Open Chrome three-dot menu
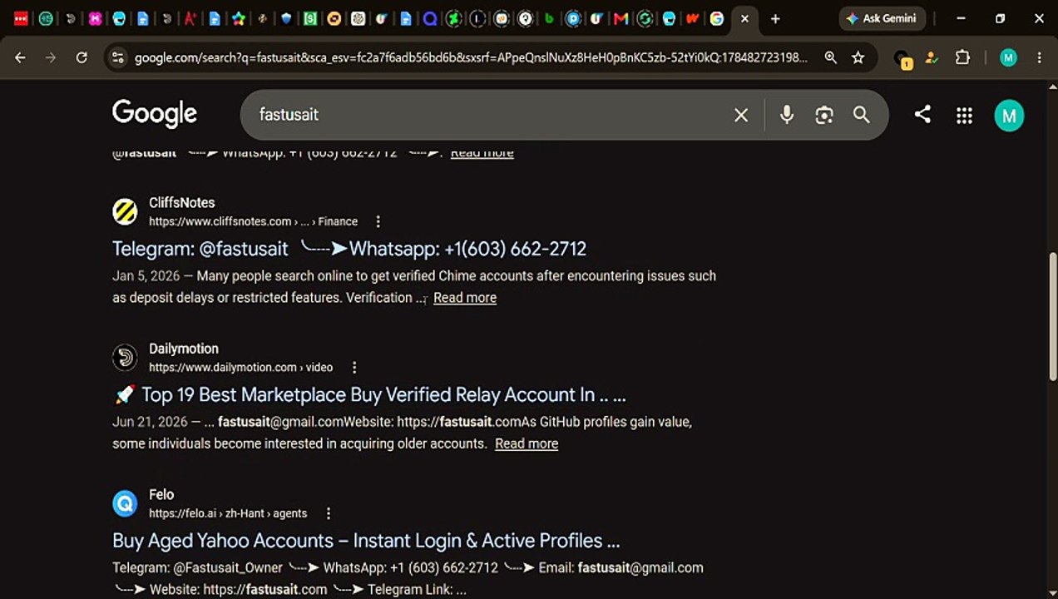The image size is (1058, 599). [1039, 57]
